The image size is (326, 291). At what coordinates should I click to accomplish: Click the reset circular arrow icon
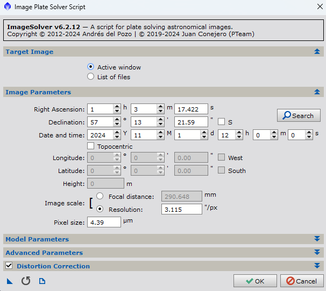[26, 281]
